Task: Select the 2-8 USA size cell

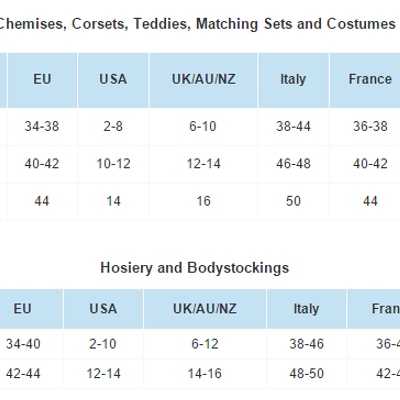Action: [113, 126]
